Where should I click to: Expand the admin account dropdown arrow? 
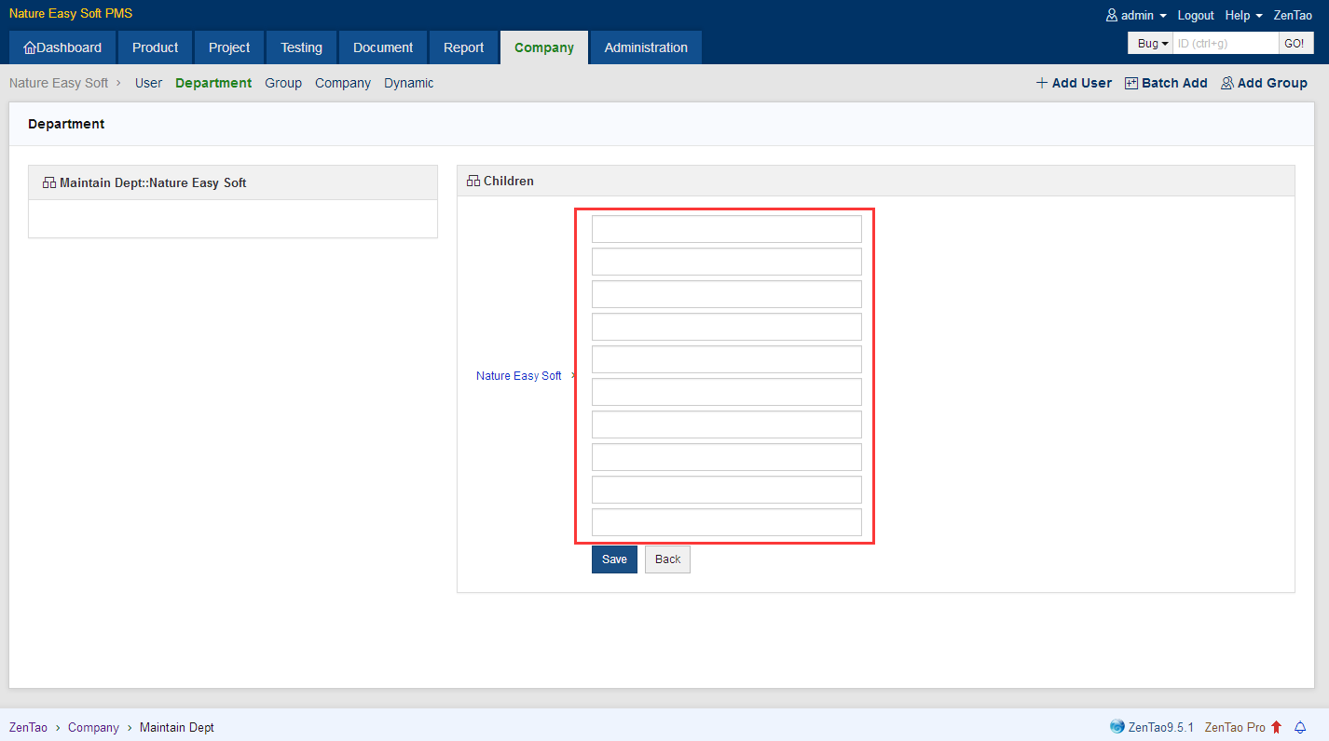[x=1163, y=16]
